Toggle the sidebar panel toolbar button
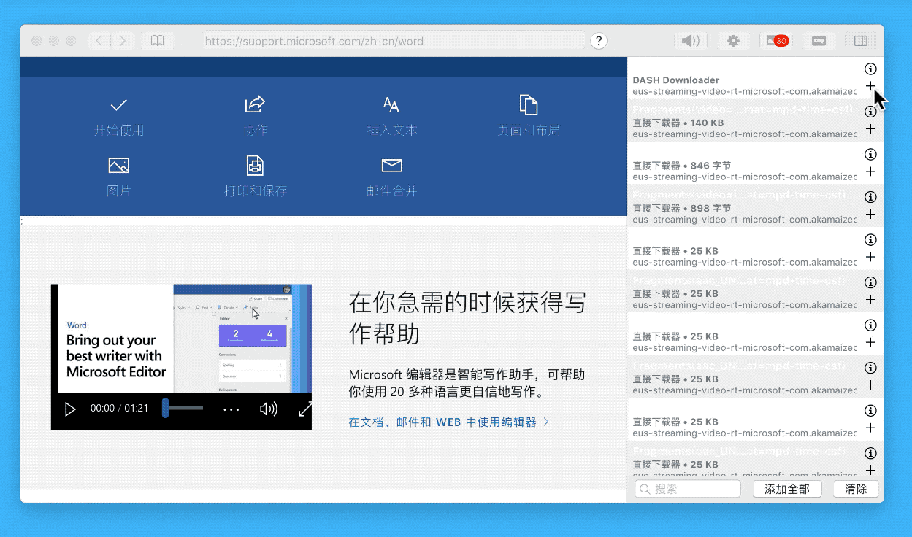 tap(861, 41)
